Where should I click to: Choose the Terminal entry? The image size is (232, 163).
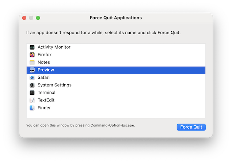pos(46,93)
